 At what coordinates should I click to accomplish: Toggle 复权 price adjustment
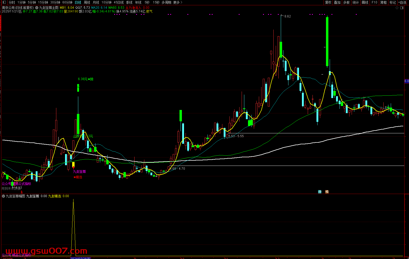328,2
